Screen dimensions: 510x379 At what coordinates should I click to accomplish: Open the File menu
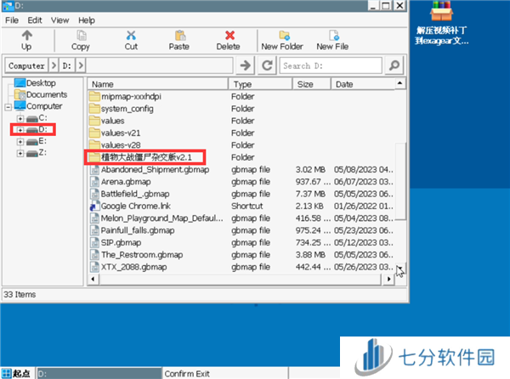click(x=12, y=20)
